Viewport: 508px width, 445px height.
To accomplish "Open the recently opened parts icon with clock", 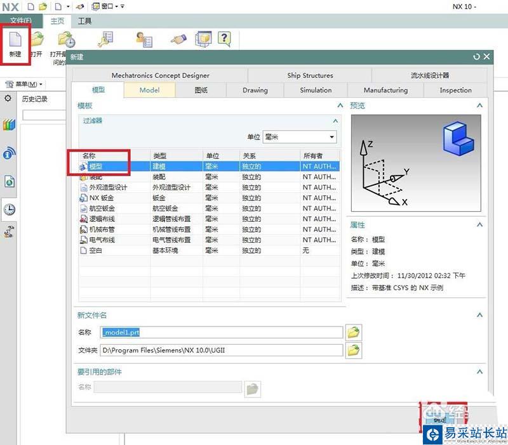I will coord(67,40).
